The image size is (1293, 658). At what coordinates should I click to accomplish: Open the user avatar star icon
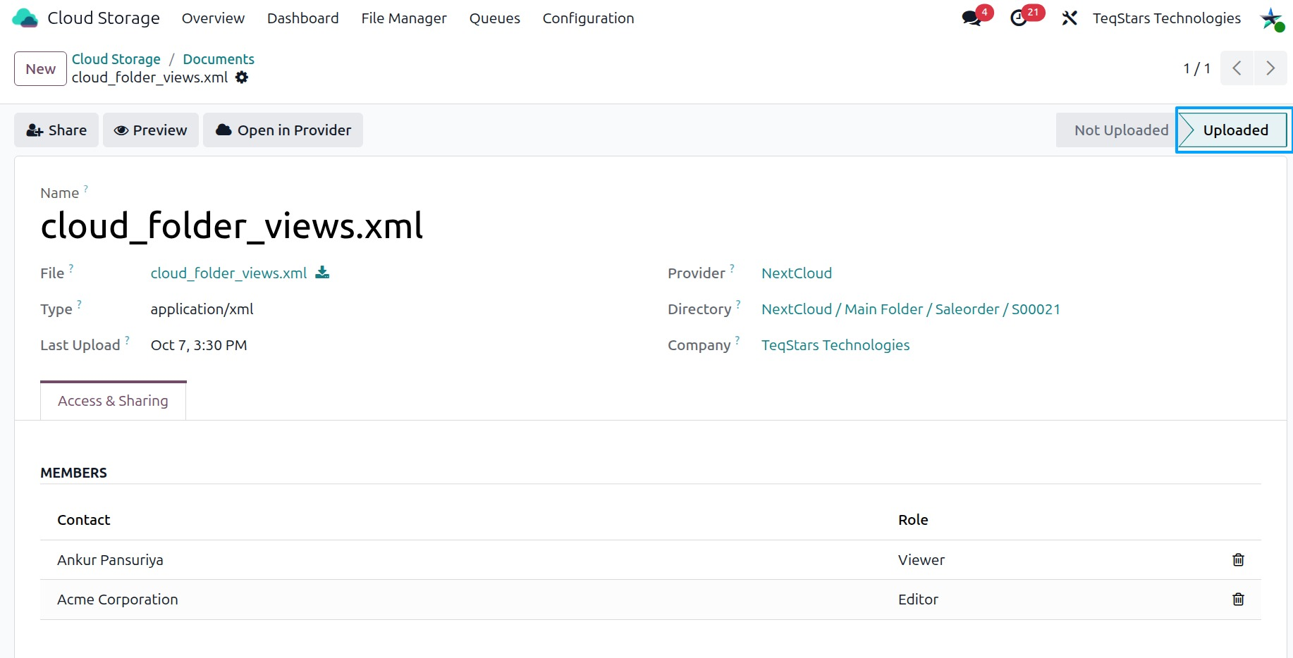pos(1272,19)
